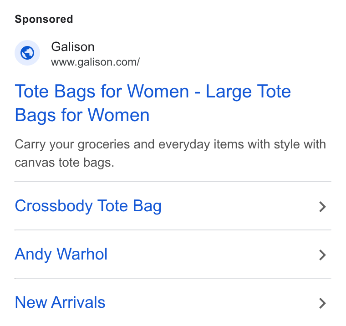This screenshot has width=346, height=326.
Task: Click the blue globe favicon icon
Action: 27,53
